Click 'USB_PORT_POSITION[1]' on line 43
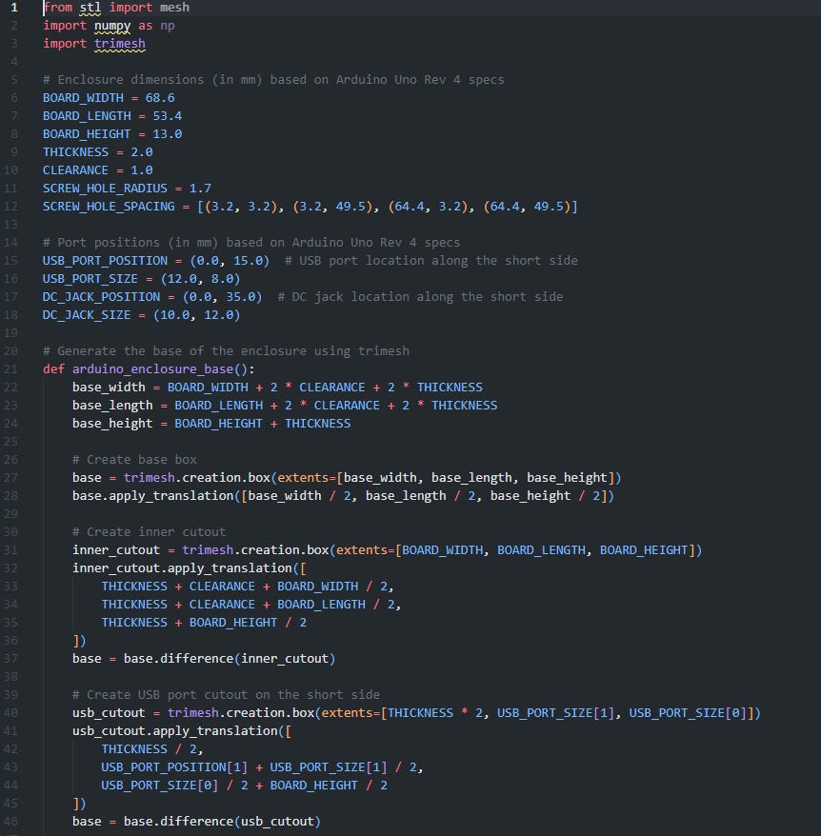This screenshot has height=836, width=821. 175,767
